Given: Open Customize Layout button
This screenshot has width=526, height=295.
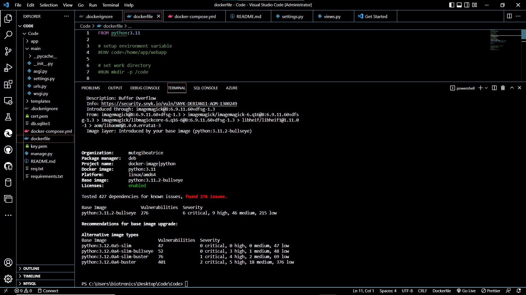Looking at the screenshot, I should point(474,5).
